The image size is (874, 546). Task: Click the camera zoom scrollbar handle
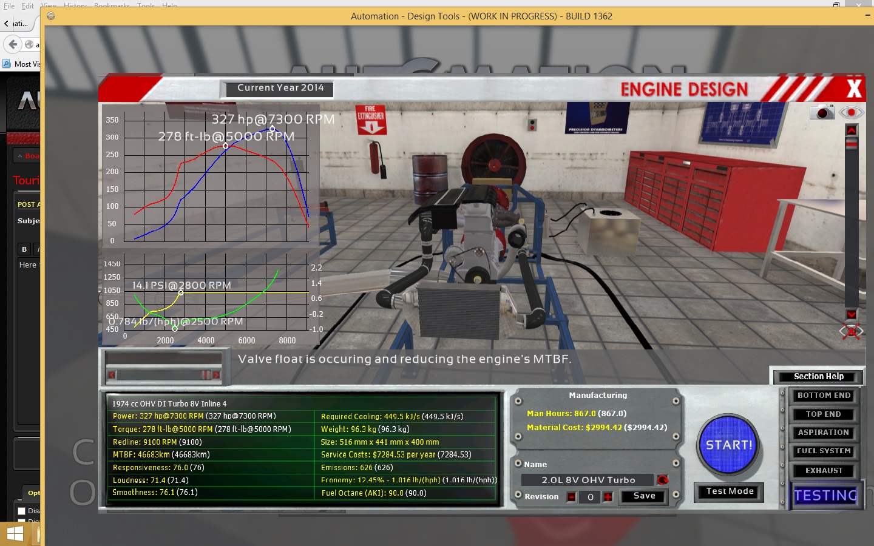tap(852, 143)
